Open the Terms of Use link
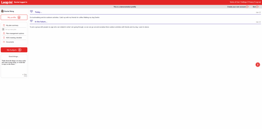This screenshot has height=129, width=262. (x=234, y=2)
